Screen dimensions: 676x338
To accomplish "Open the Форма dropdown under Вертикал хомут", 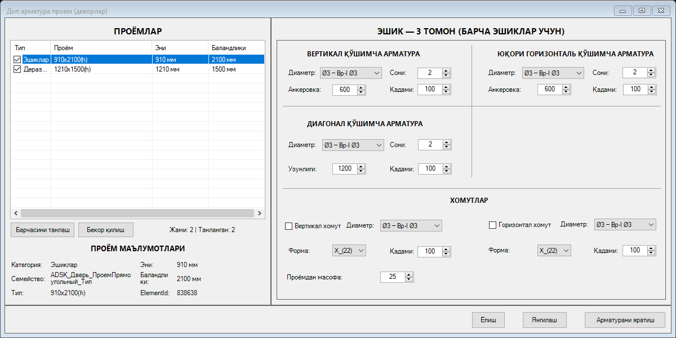I will click(x=350, y=251).
